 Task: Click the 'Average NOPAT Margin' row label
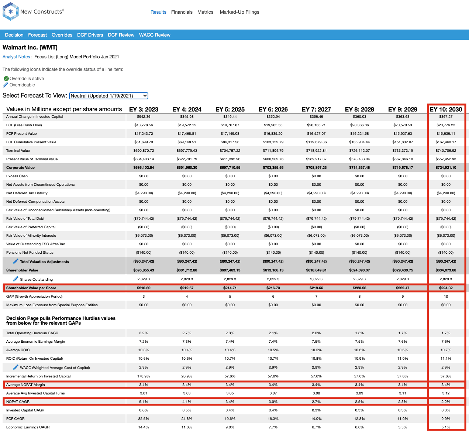tap(25, 385)
